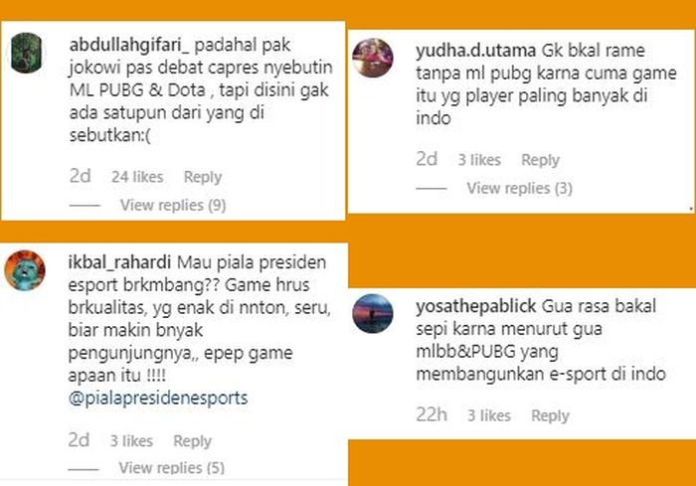This screenshot has height=486, width=696.
Task: Click ikbal_rahardi's avatar image
Action: pos(25,270)
